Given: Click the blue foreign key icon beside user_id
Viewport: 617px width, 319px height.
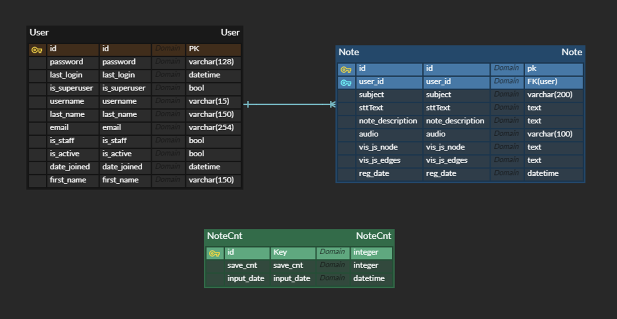Looking at the screenshot, I should pyautogui.click(x=346, y=83).
